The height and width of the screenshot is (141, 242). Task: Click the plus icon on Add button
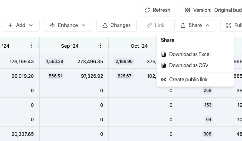[x=10, y=25]
